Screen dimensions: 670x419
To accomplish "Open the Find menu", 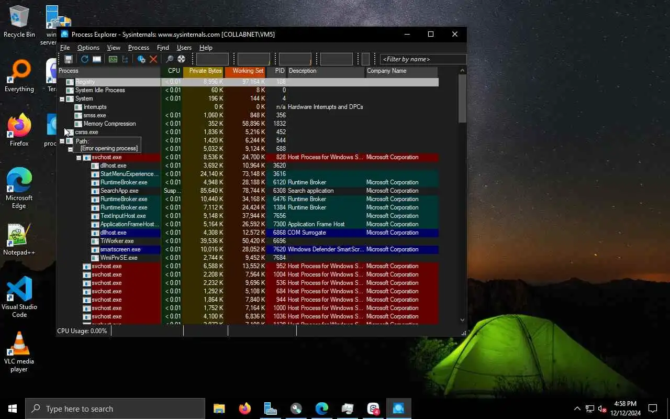I will tap(163, 48).
